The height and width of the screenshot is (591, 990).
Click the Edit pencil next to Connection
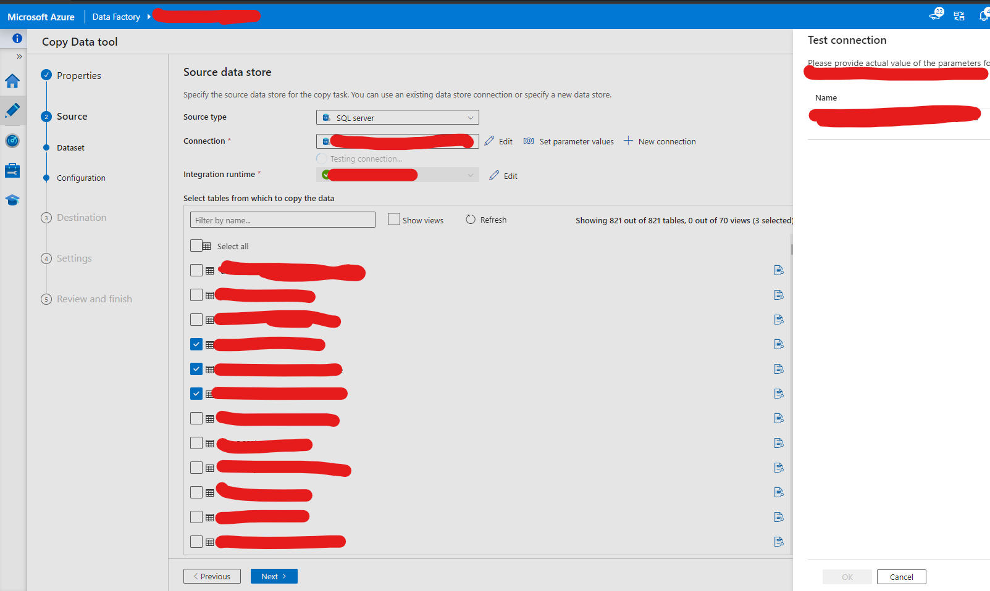(x=489, y=141)
